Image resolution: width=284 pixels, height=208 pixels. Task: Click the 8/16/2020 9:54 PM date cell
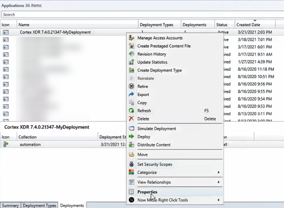255,99
